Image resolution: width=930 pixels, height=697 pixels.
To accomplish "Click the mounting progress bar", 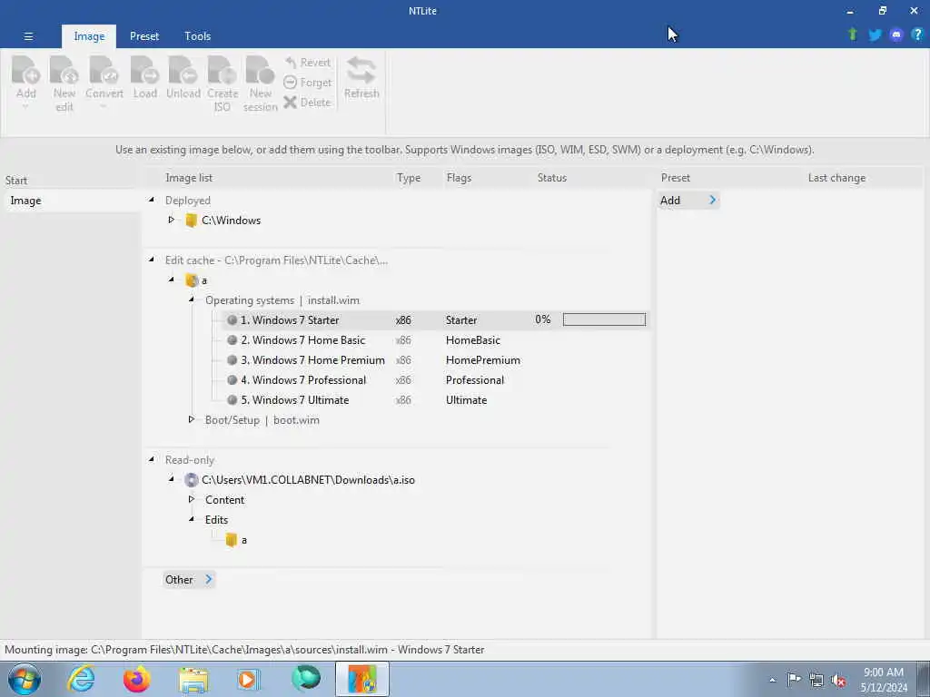I will coord(604,319).
